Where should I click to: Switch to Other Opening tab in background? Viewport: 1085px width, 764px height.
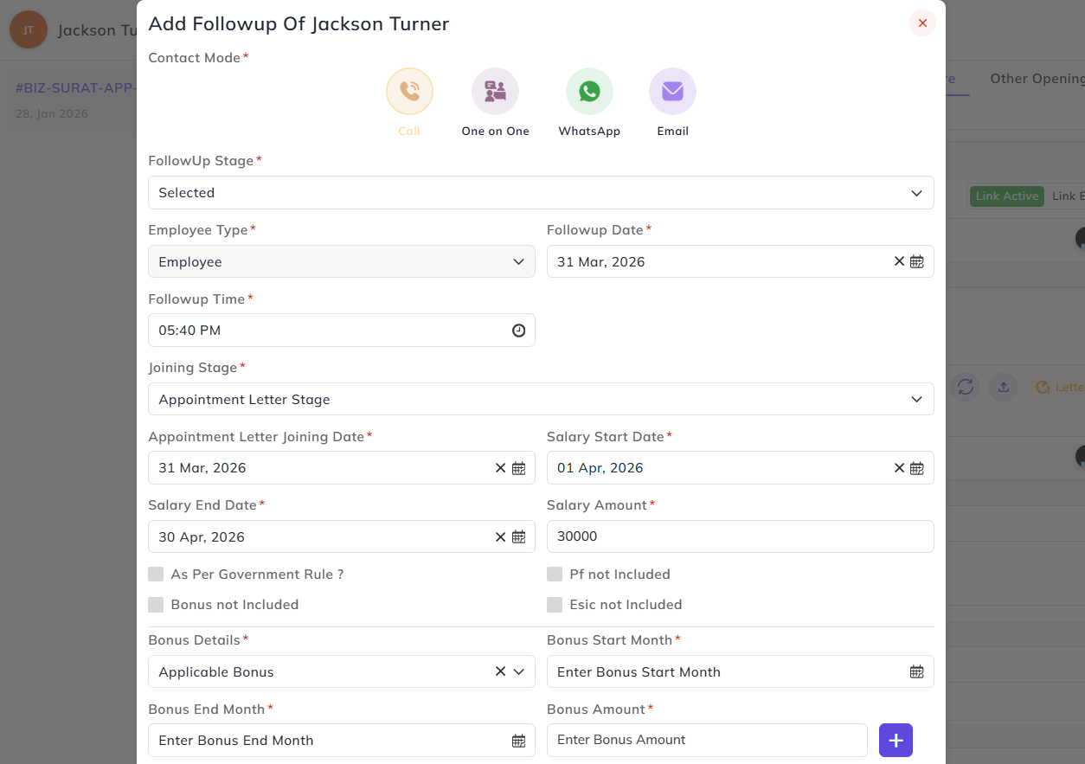click(x=1037, y=79)
